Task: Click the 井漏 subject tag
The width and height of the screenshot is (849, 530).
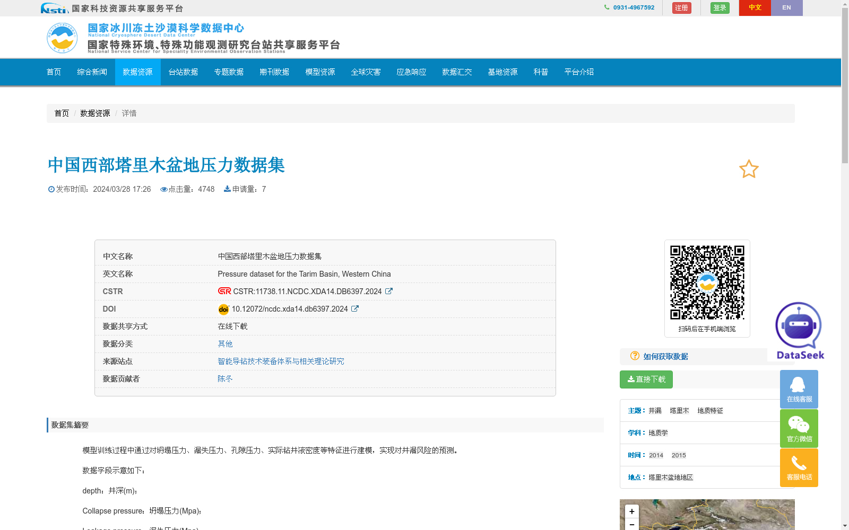Action: (655, 411)
